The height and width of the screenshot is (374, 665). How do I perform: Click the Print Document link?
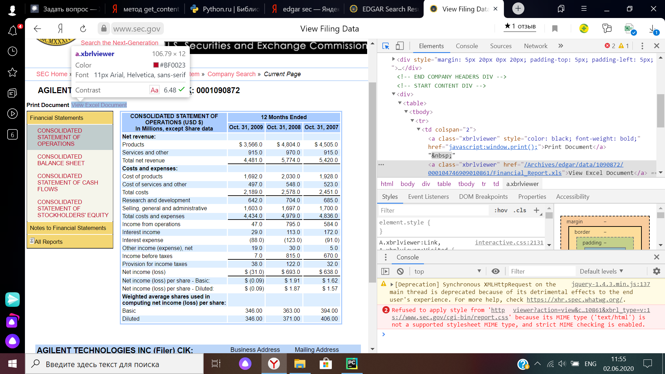pyautogui.click(x=48, y=105)
